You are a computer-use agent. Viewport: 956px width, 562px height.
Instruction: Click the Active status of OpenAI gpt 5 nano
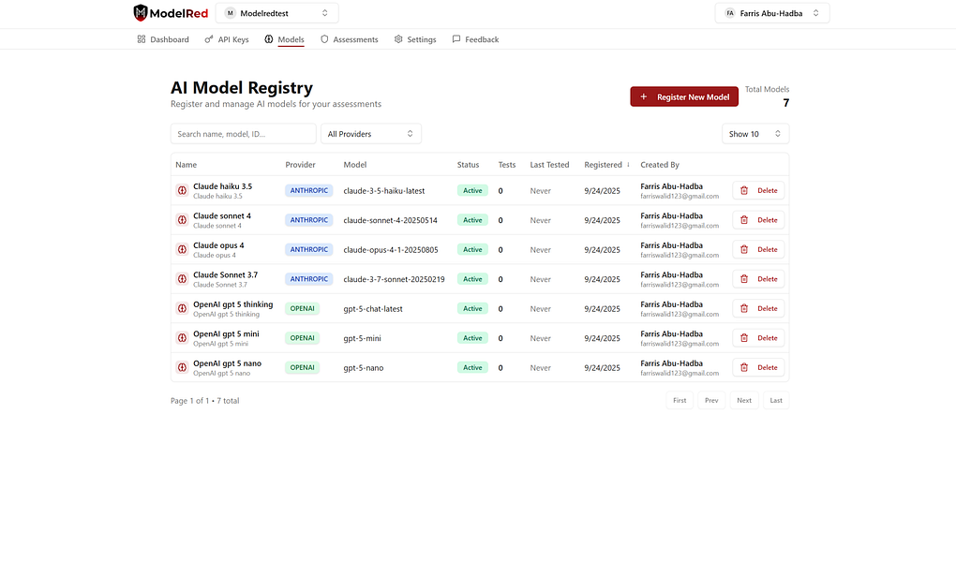(472, 367)
